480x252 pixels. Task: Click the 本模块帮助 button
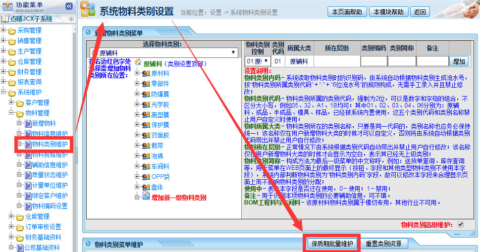(x=389, y=12)
